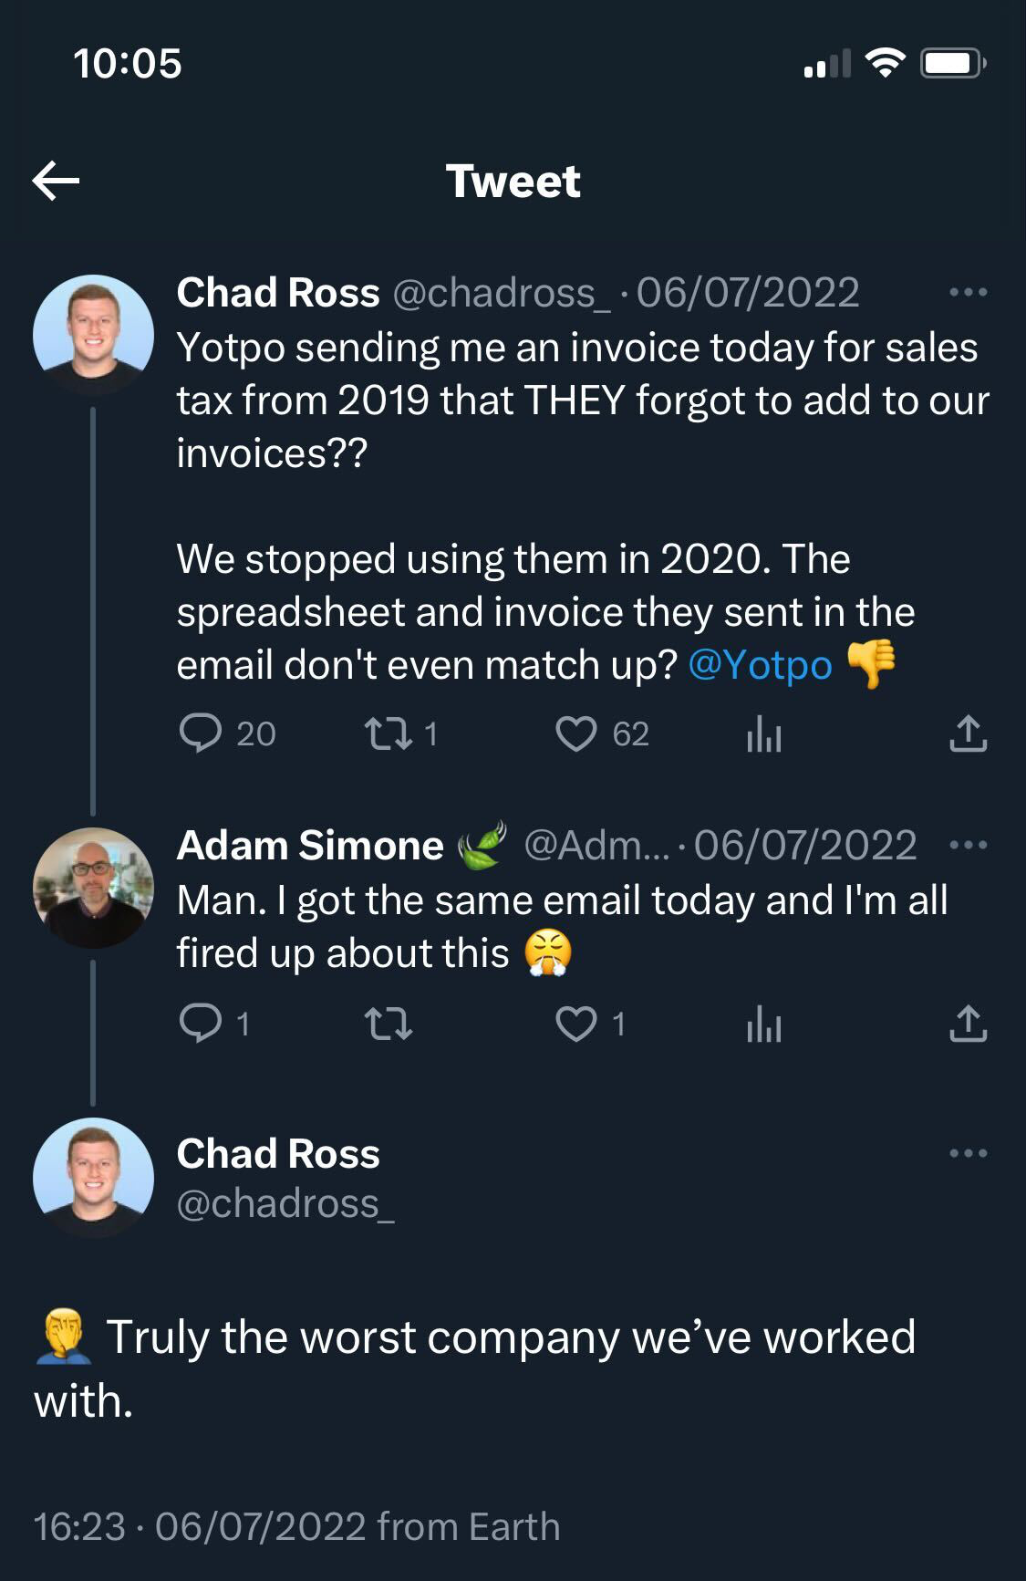View analytics for Chad Ross's first tweet

(x=764, y=733)
